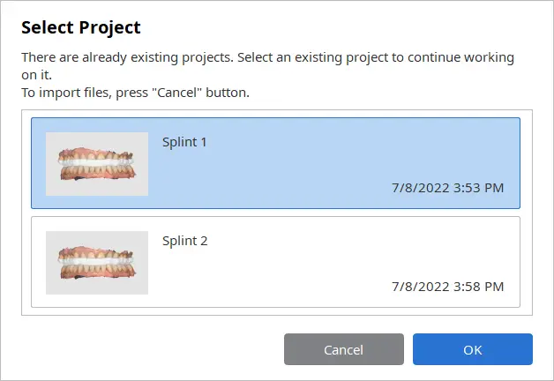
Task: Click the 7/8/2022 3:58 PM timestamp
Action: [447, 287]
